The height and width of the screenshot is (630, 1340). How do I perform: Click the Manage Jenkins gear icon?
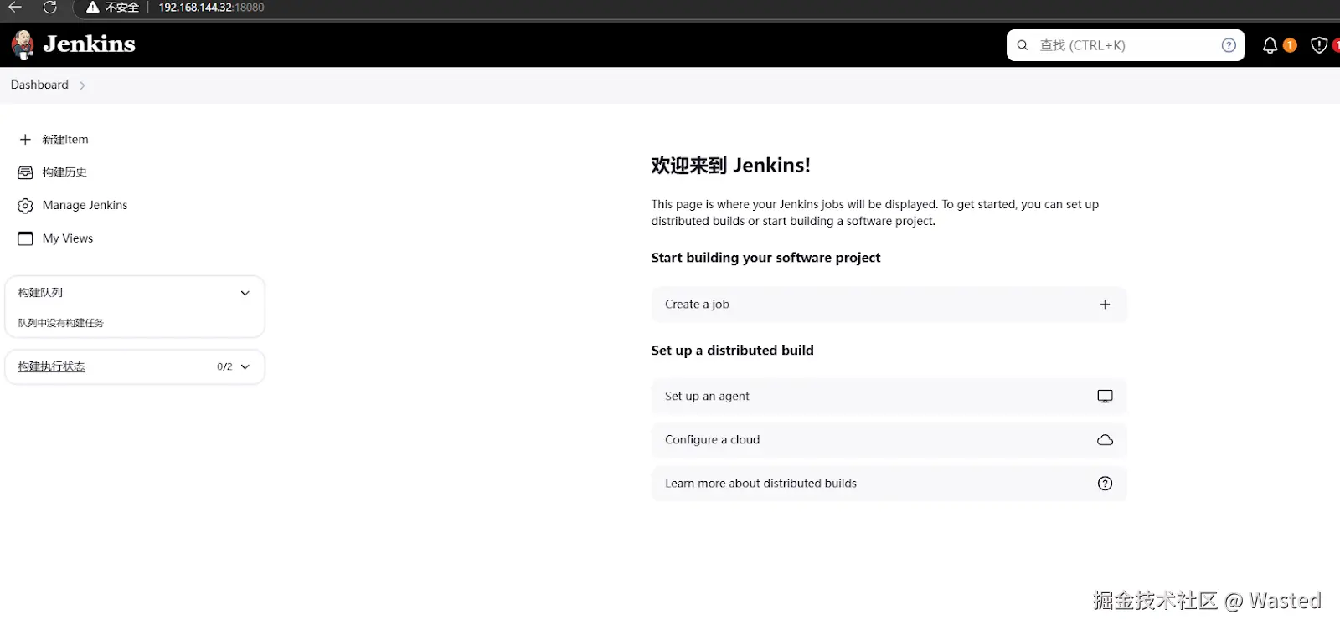[x=25, y=205]
